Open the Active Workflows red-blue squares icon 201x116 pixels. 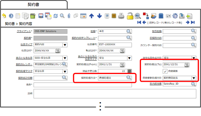pos(146,16)
